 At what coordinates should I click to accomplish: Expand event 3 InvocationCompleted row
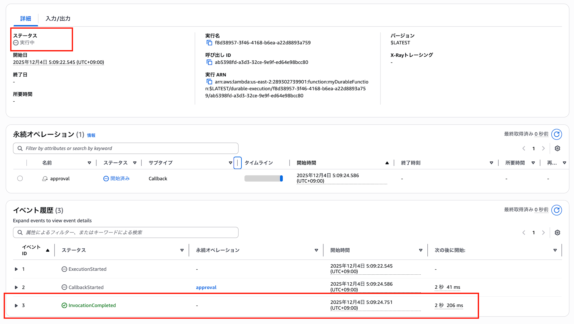tap(16, 306)
